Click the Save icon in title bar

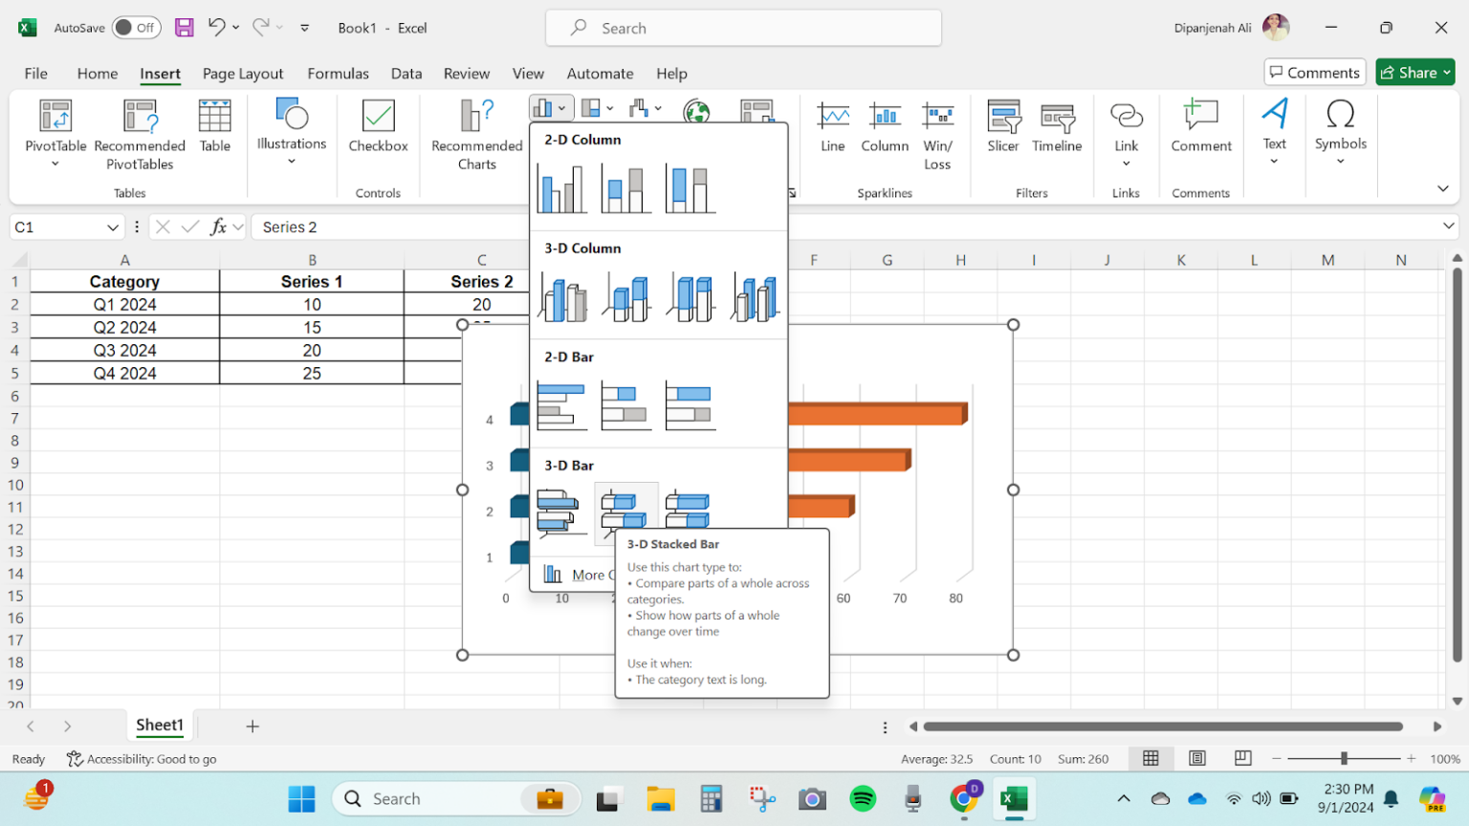(185, 28)
